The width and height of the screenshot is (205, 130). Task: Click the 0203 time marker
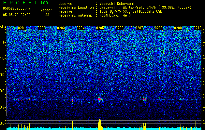(x=61, y=28)
